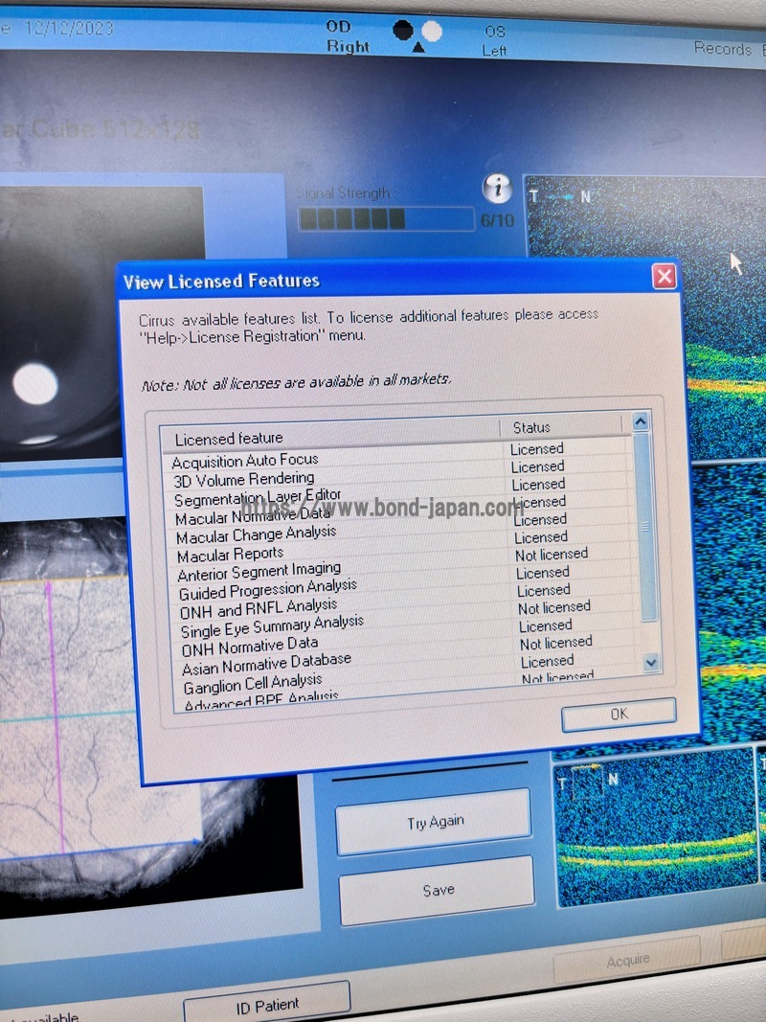Select the OS Left eye white indicator
Image resolution: width=766 pixels, height=1022 pixels.
[x=432, y=32]
